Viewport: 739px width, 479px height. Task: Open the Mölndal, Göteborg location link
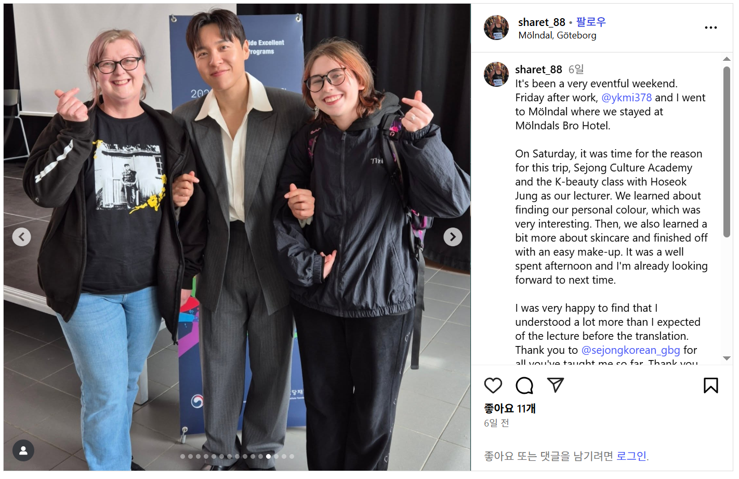[x=557, y=35]
